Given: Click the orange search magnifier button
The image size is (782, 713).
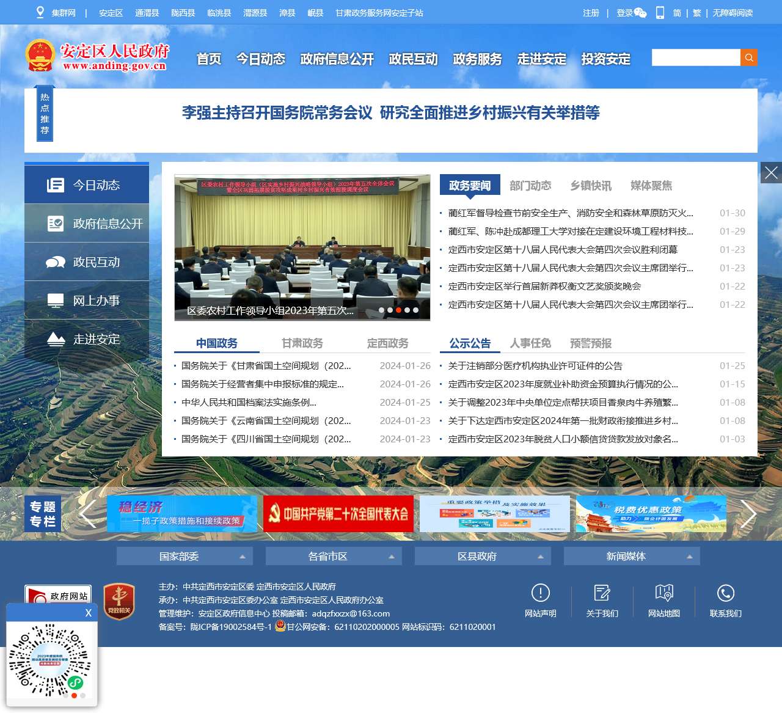Looking at the screenshot, I should [x=748, y=57].
